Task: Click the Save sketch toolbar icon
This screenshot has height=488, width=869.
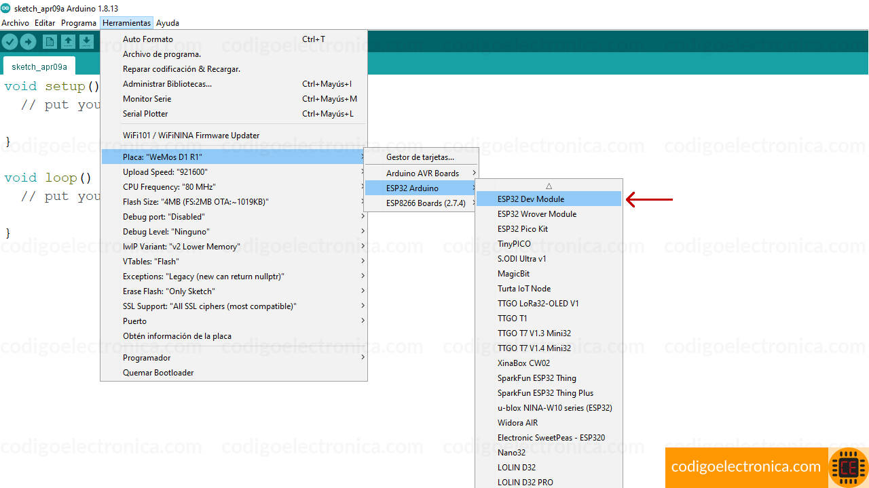Action: [x=86, y=42]
